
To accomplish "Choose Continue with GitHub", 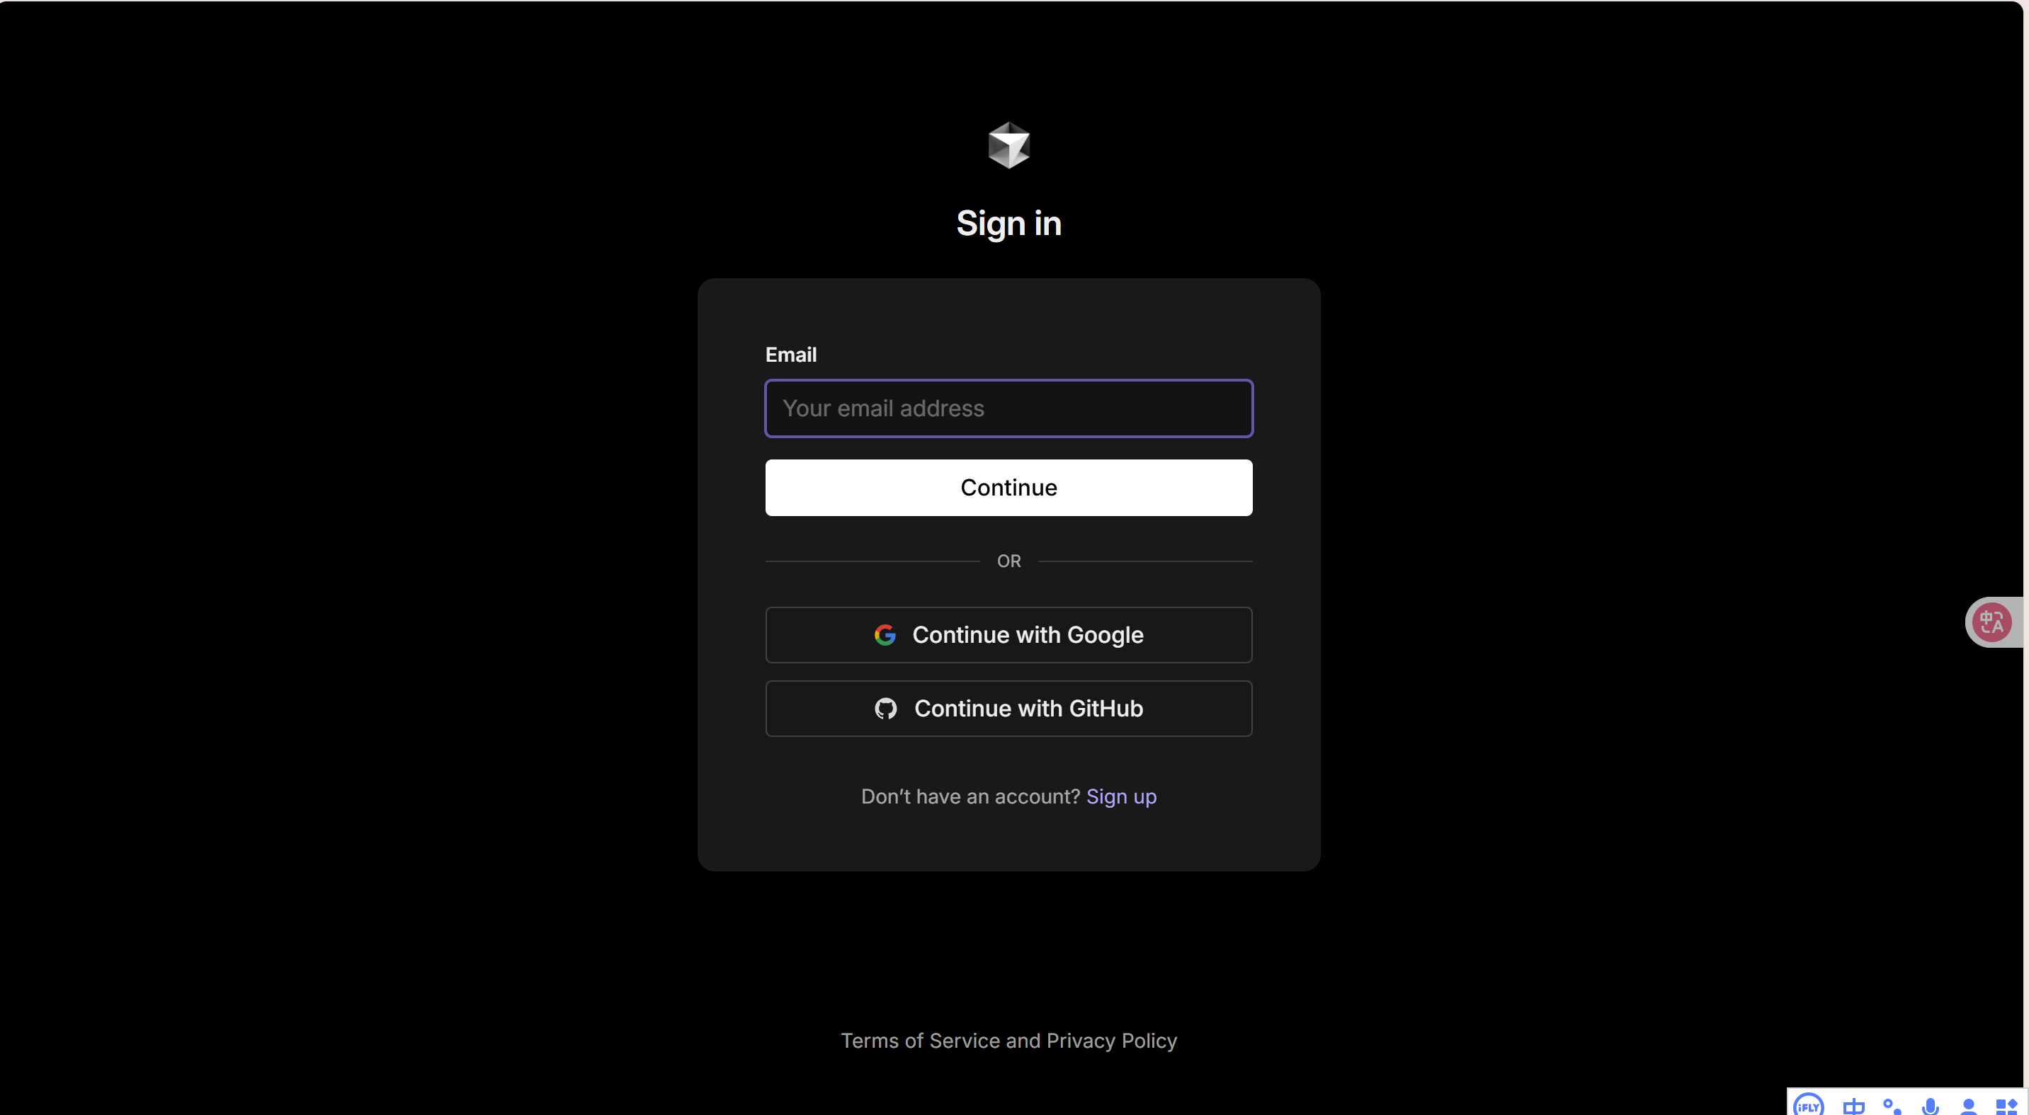I will pos(1009,709).
